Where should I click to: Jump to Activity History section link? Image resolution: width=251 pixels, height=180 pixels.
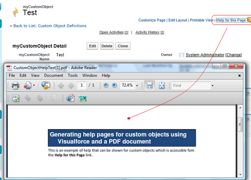click(150, 32)
